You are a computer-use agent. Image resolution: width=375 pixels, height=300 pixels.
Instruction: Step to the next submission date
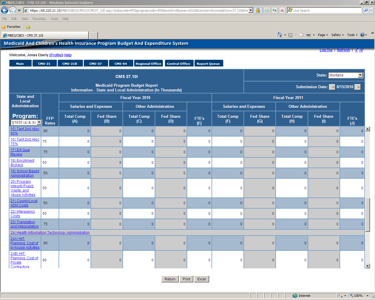pos(358,87)
